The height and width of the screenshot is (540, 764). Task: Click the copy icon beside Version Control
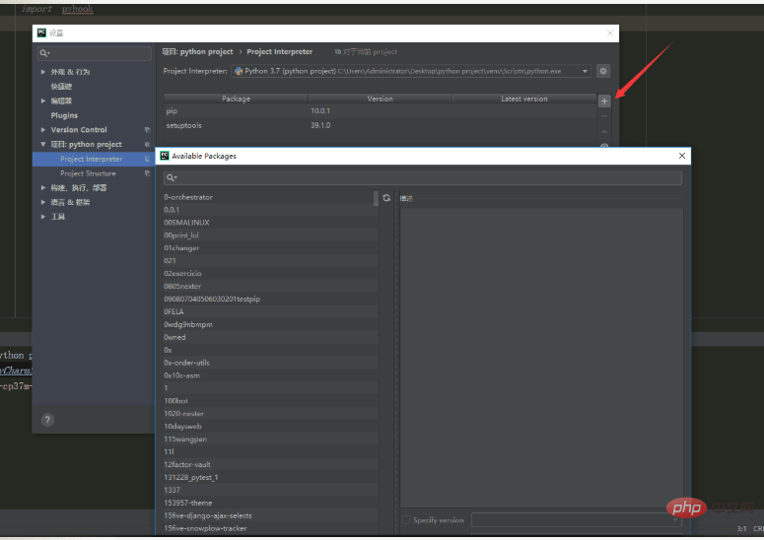click(x=147, y=129)
